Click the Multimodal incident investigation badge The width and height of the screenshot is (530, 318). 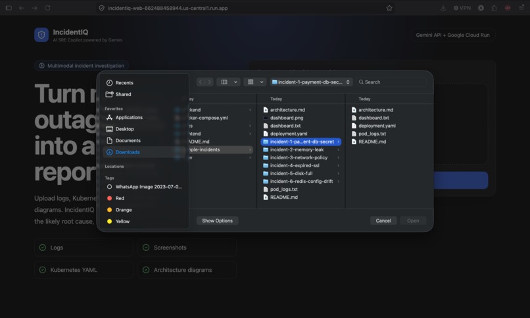[82, 66]
